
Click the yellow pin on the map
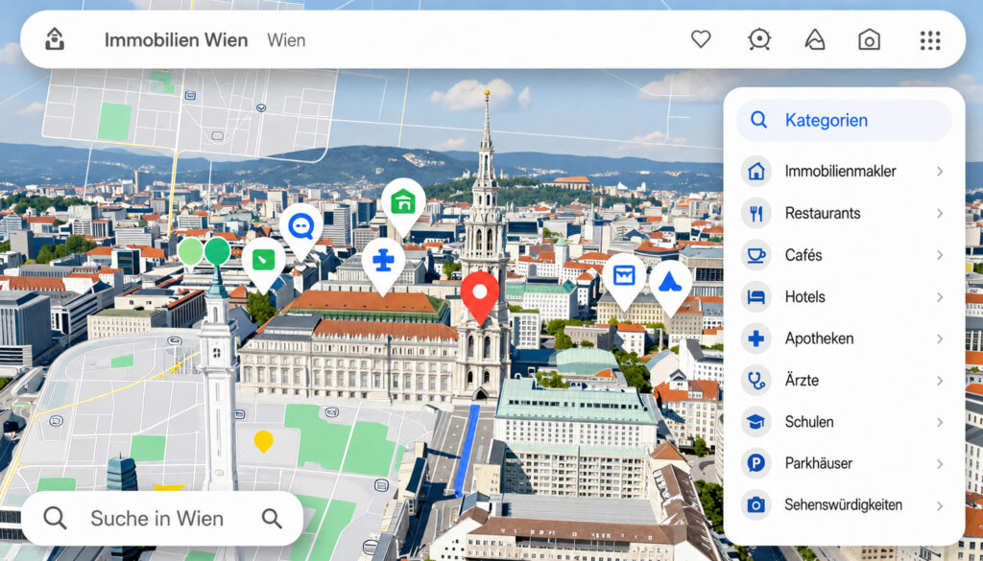[263, 441]
